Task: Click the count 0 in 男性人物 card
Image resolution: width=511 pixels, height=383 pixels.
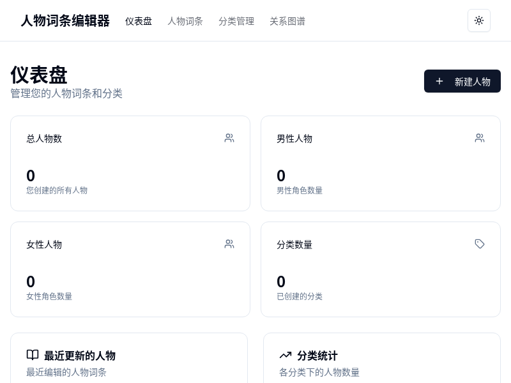Action: pyautogui.click(x=281, y=176)
